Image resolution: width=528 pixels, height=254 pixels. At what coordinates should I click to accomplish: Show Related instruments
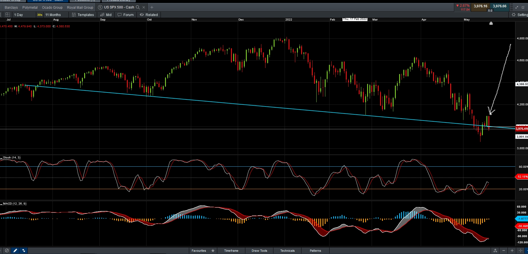pos(149,15)
